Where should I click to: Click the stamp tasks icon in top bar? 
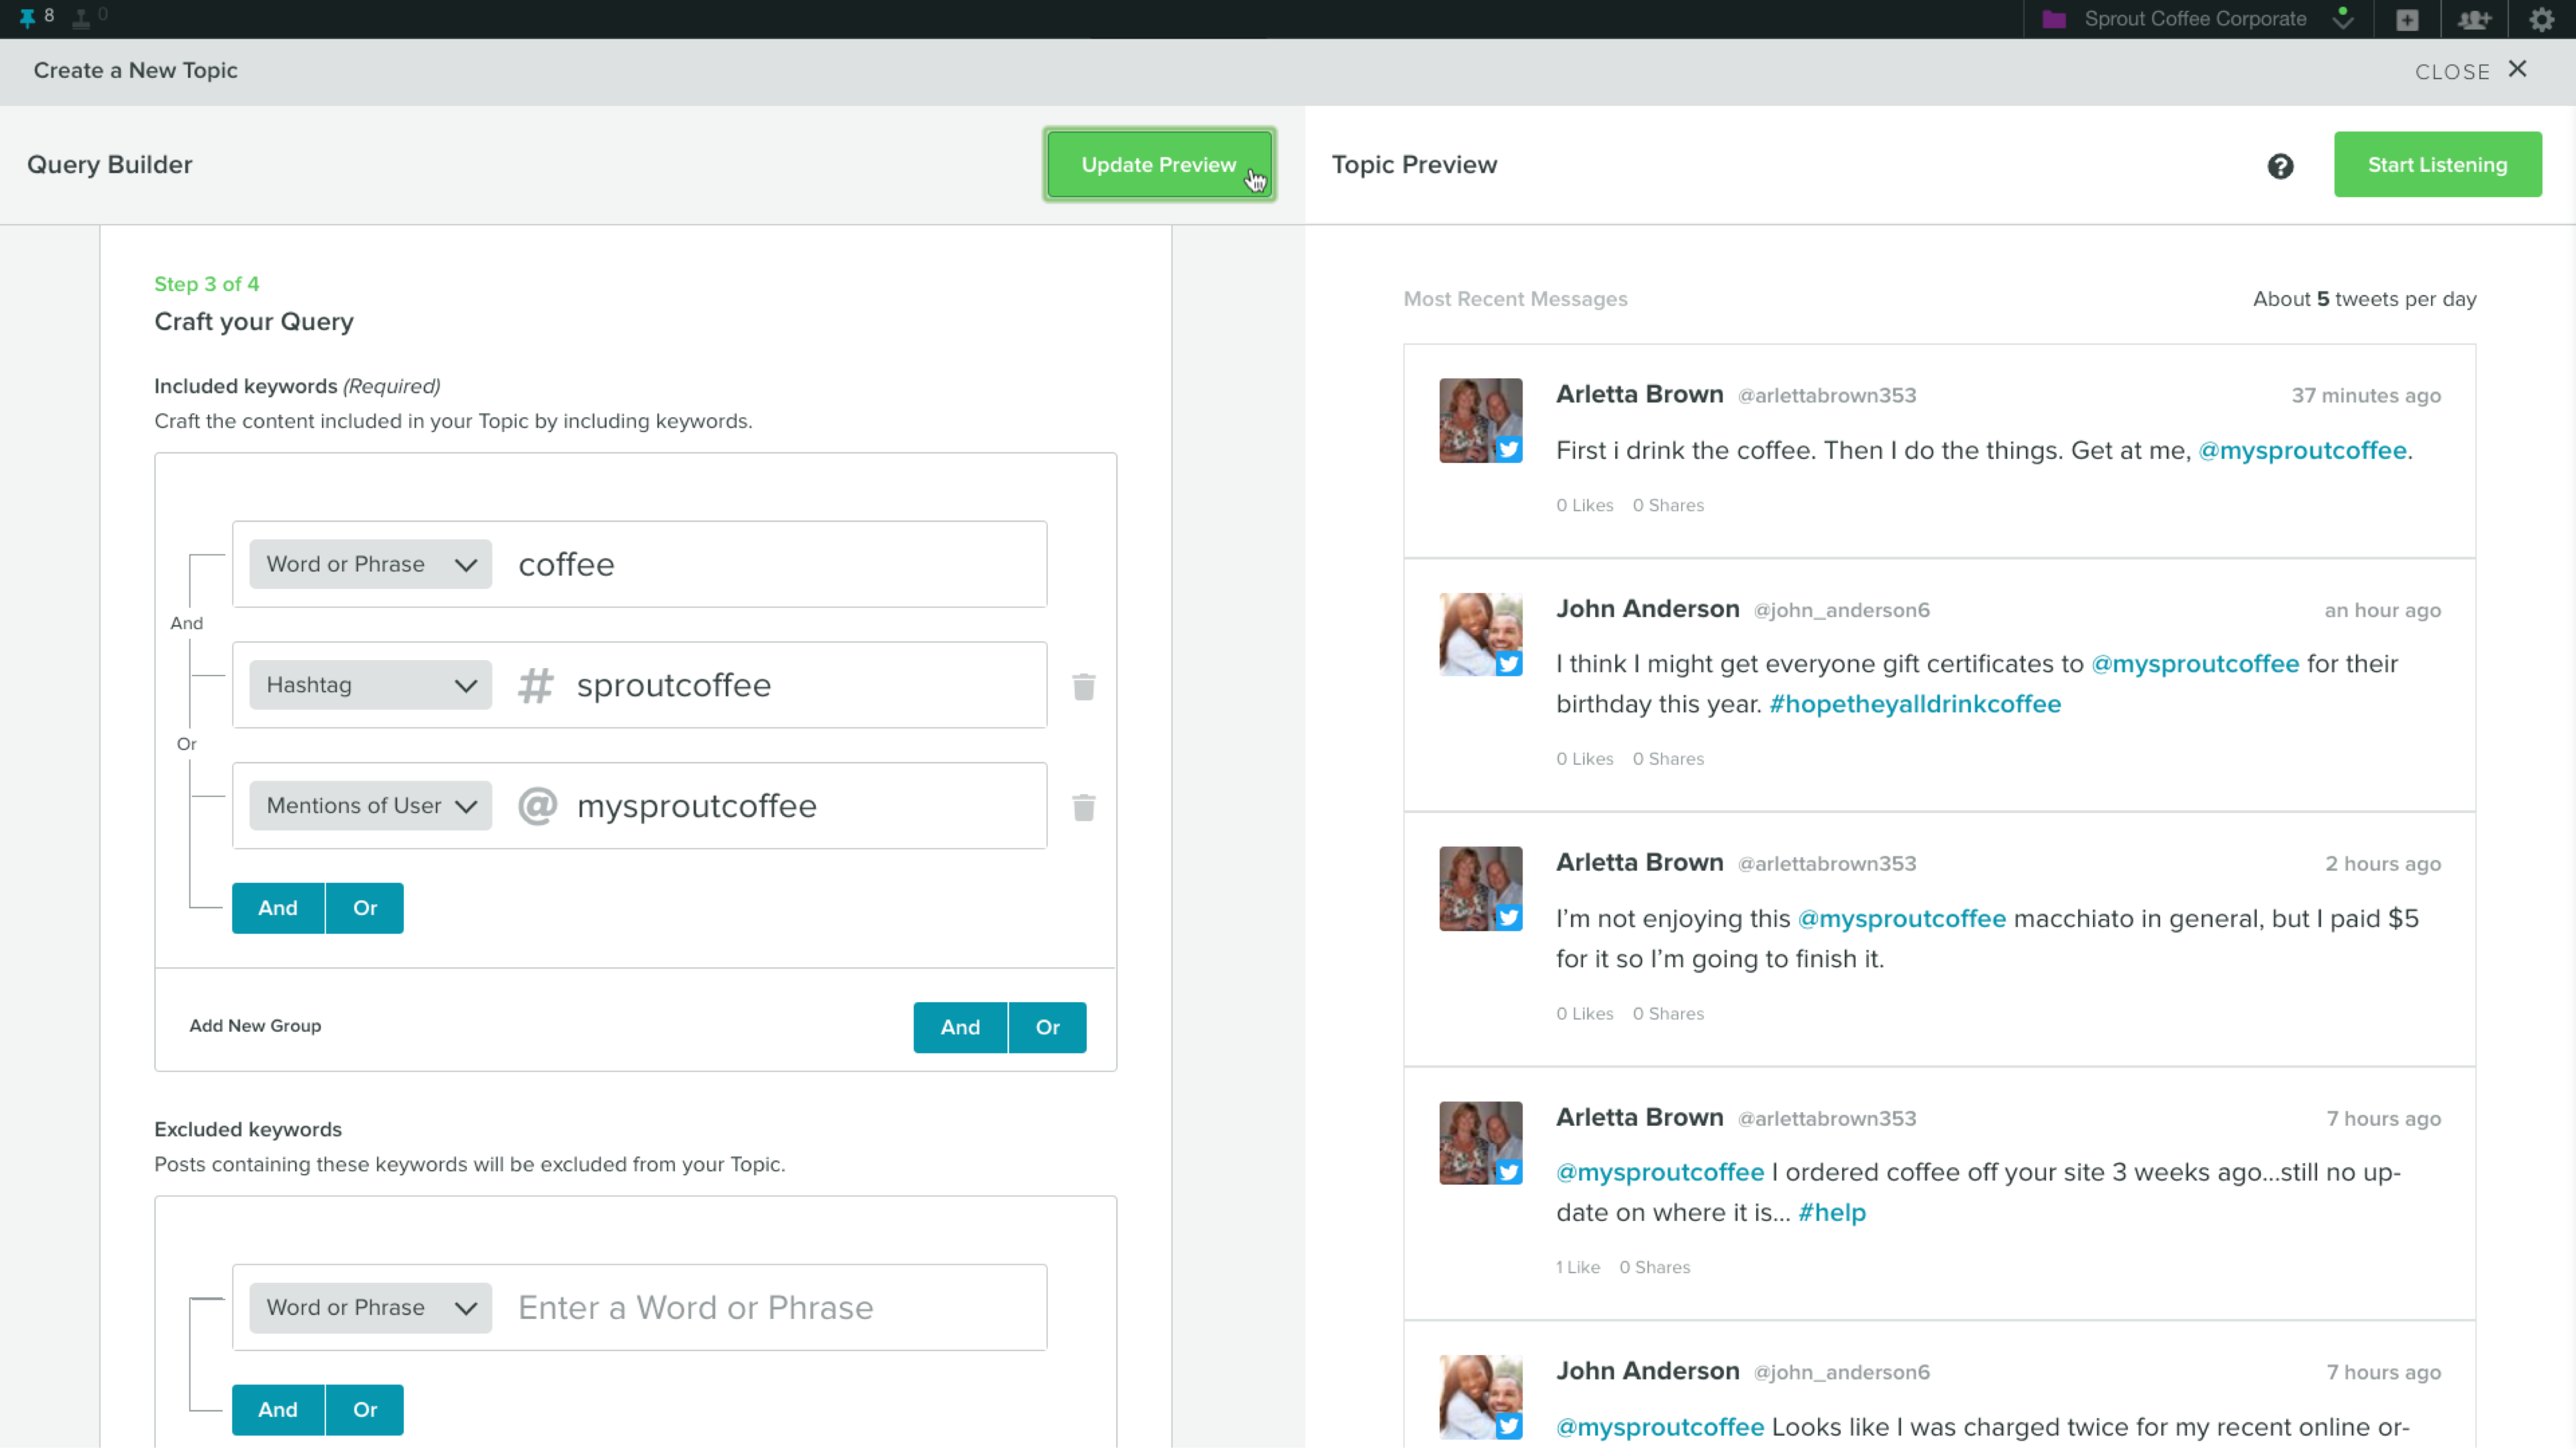pyautogui.click(x=90, y=17)
